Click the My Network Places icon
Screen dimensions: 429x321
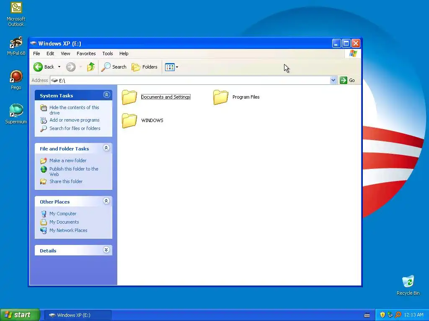(x=44, y=230)
